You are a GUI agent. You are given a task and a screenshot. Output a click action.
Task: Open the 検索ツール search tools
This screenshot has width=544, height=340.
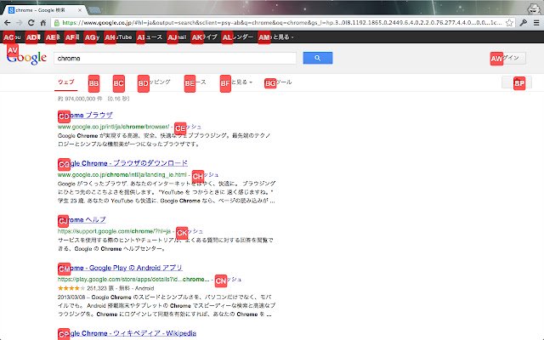[278, 82]
